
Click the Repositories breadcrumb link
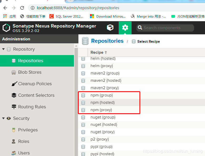[x=107, y=41]
